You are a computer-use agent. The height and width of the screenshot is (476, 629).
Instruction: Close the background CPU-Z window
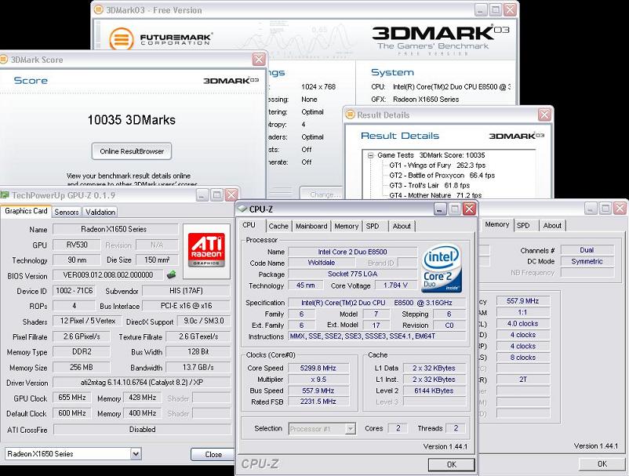point(620,208)
